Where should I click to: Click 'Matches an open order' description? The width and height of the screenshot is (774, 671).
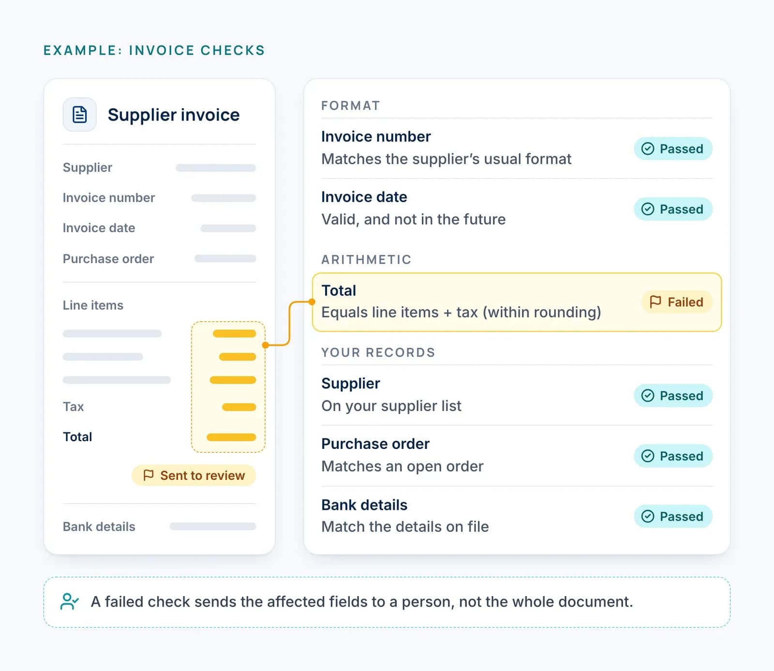[402, 466]
